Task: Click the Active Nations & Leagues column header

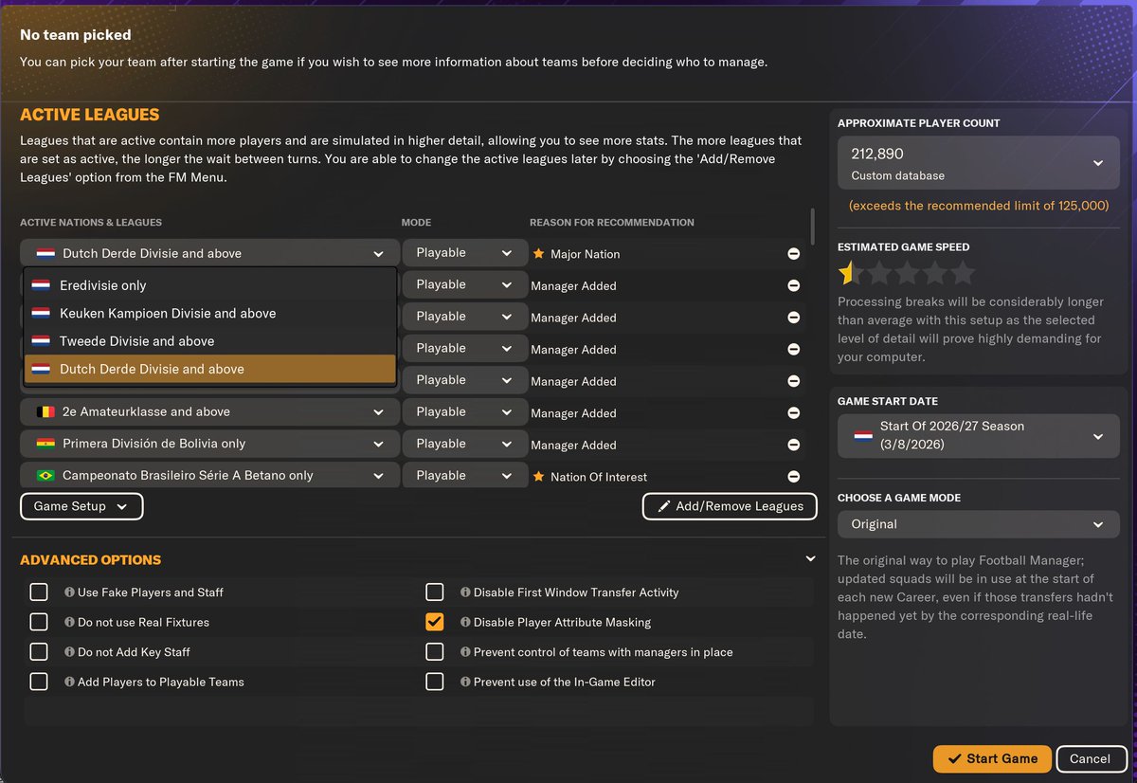Action: coord(91,223)
